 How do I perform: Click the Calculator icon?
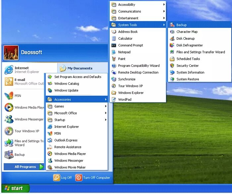pyautogui.click(x=114, y=38)
